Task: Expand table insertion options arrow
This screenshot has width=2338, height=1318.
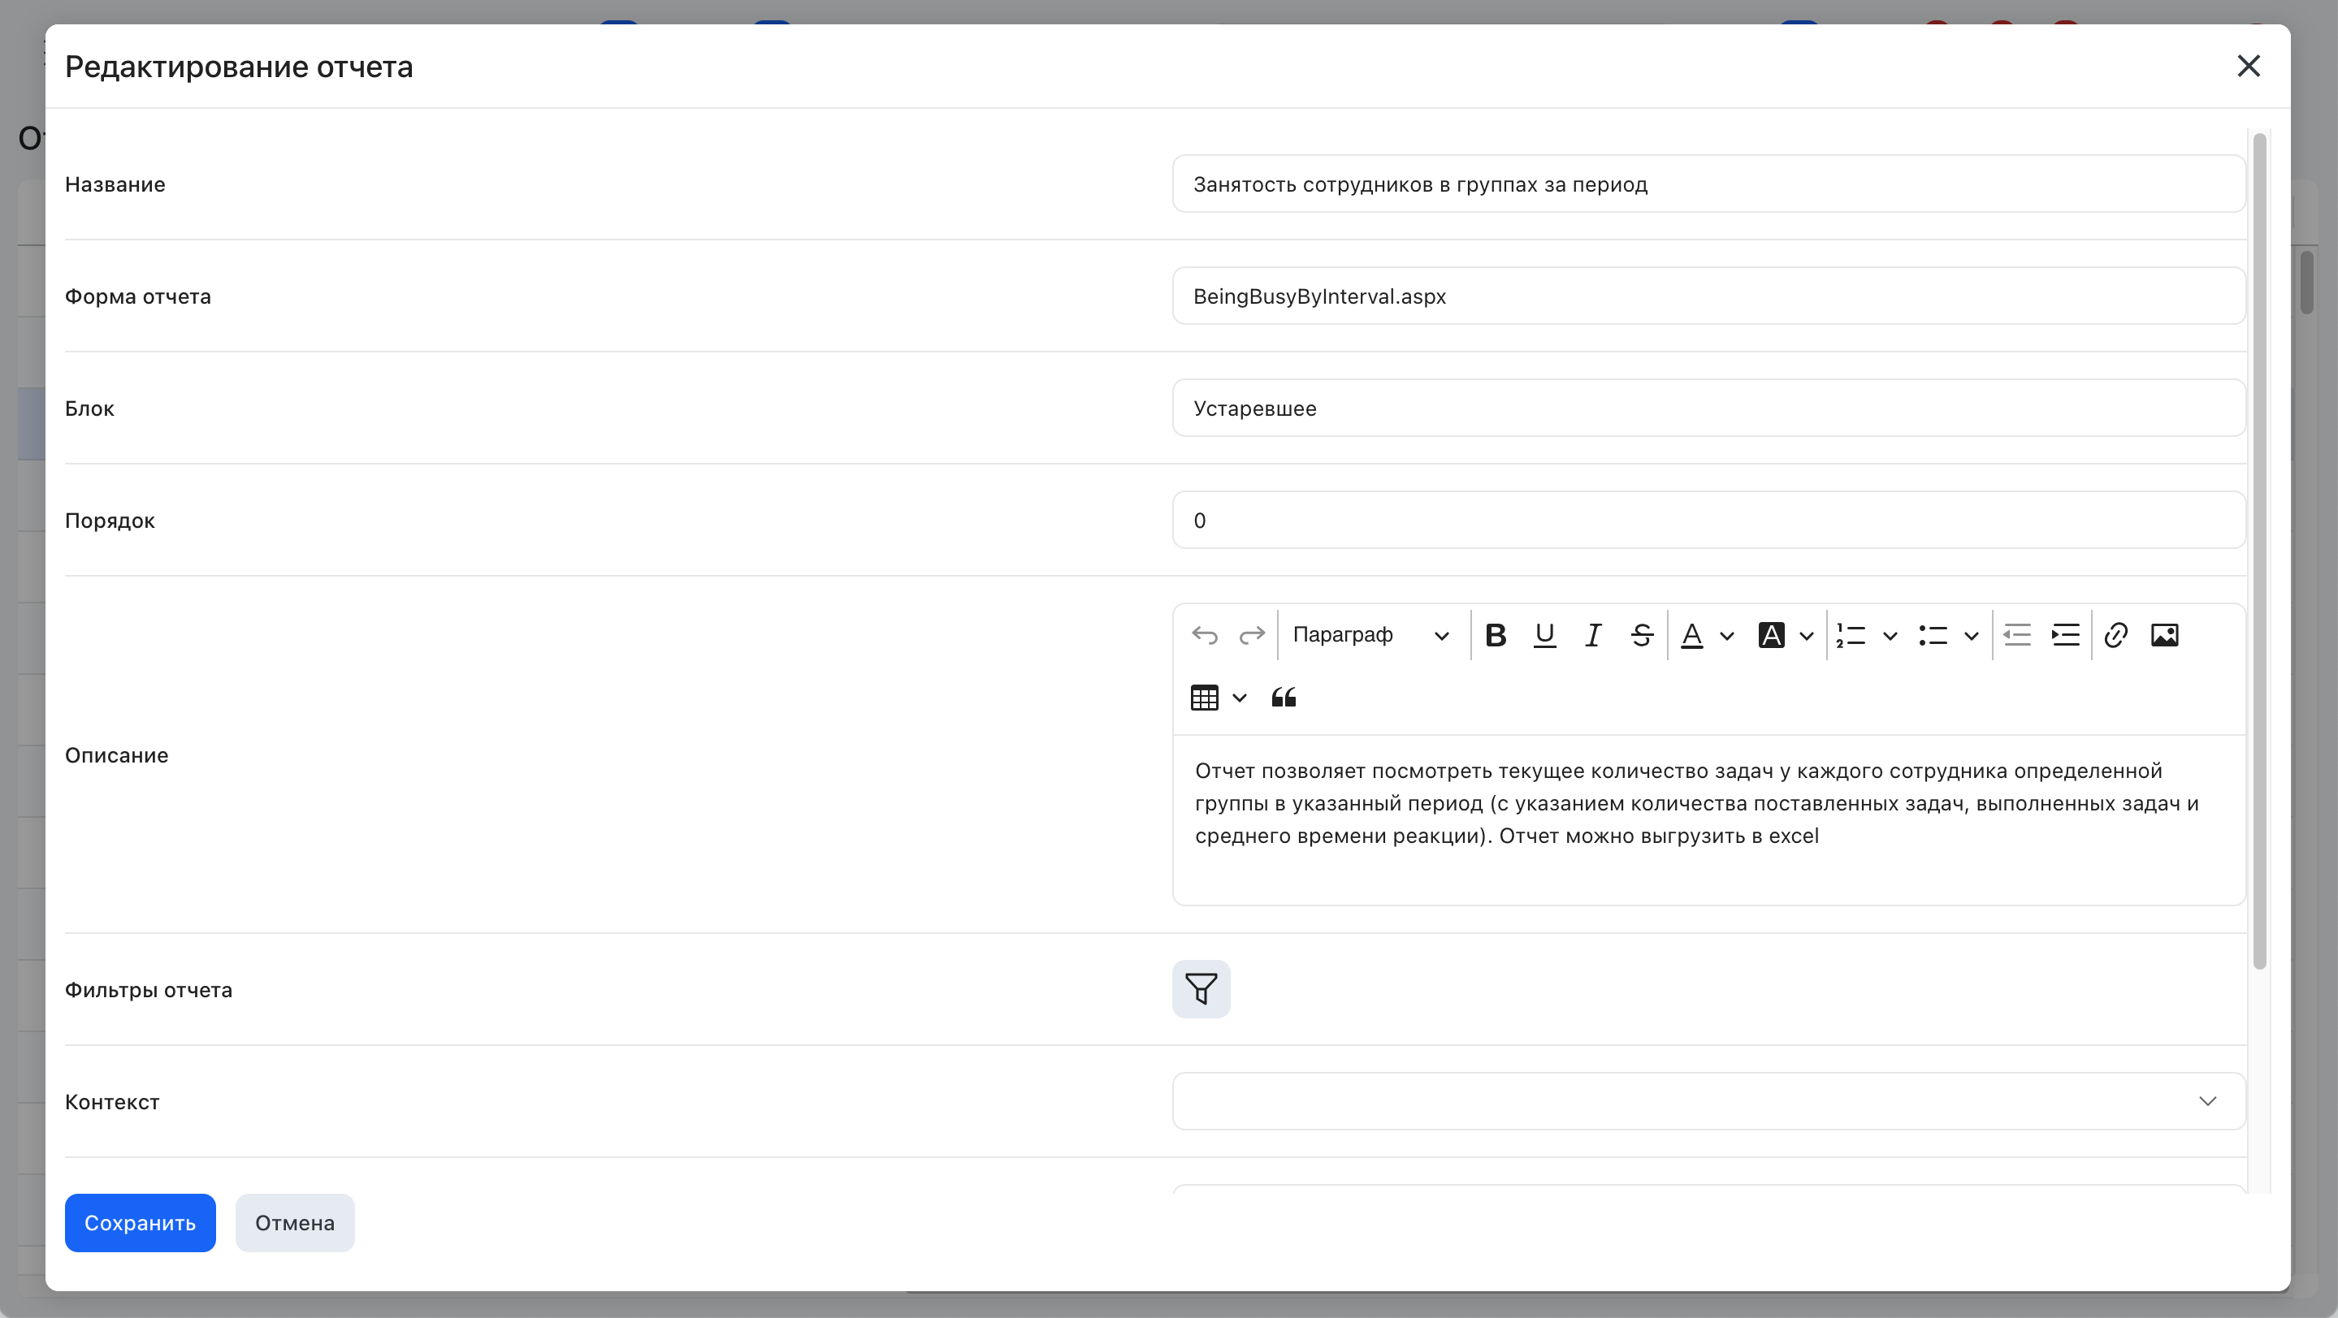Action: tap(1239, 698)
